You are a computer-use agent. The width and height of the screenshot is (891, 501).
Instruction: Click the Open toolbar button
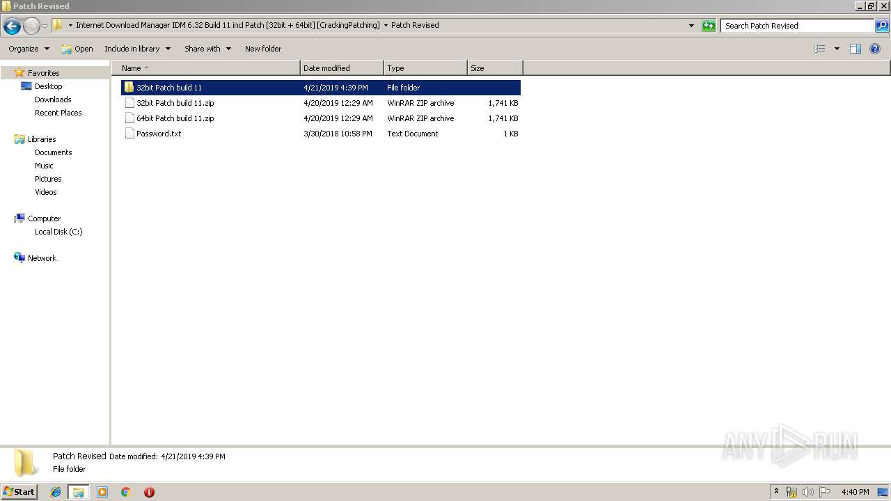(77, 49)
